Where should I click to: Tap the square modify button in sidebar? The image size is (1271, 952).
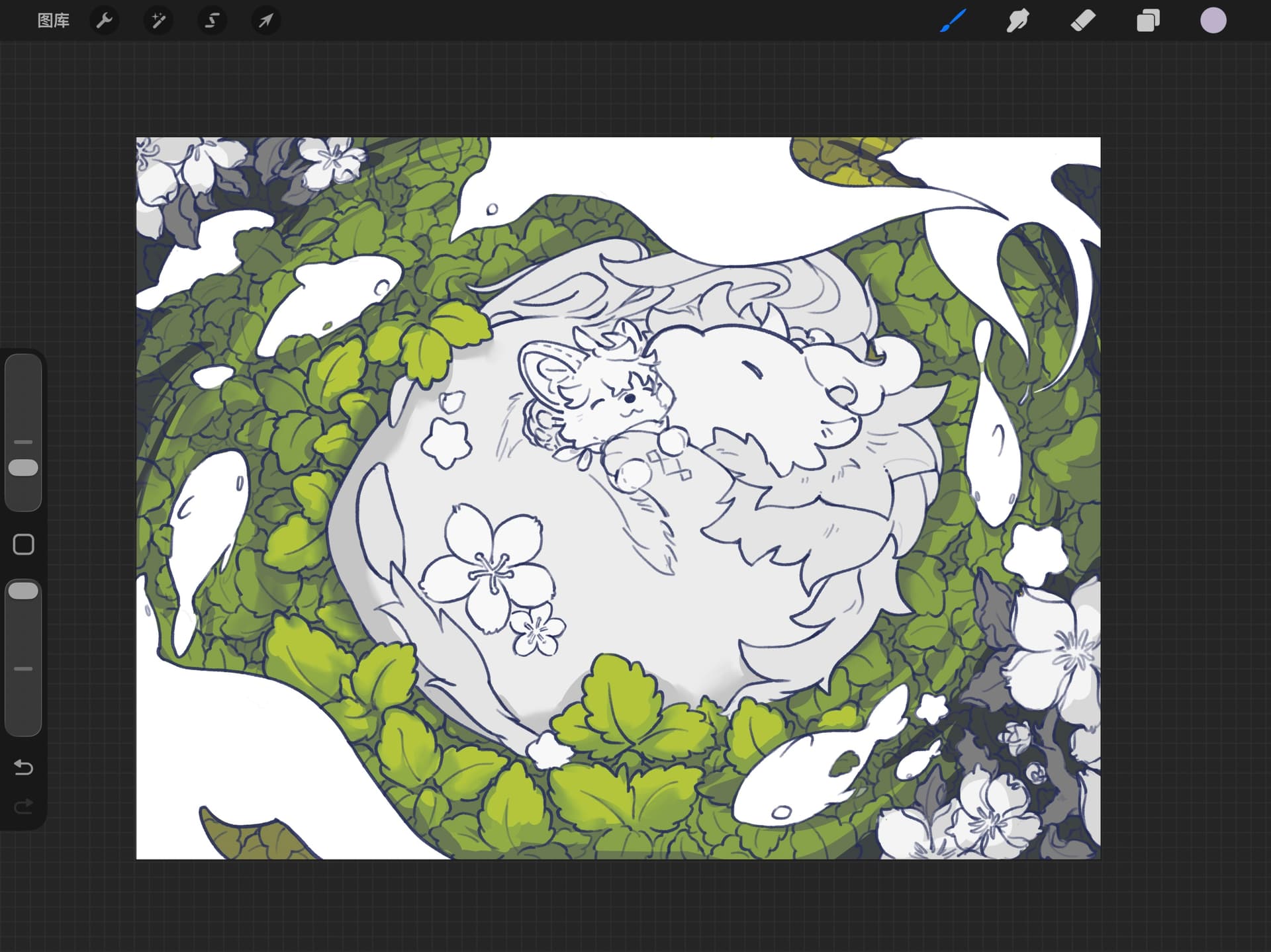click(x=24, y=544)
